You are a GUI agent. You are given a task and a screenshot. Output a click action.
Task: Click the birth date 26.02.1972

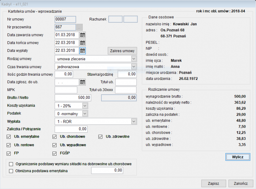pos(188,79)
